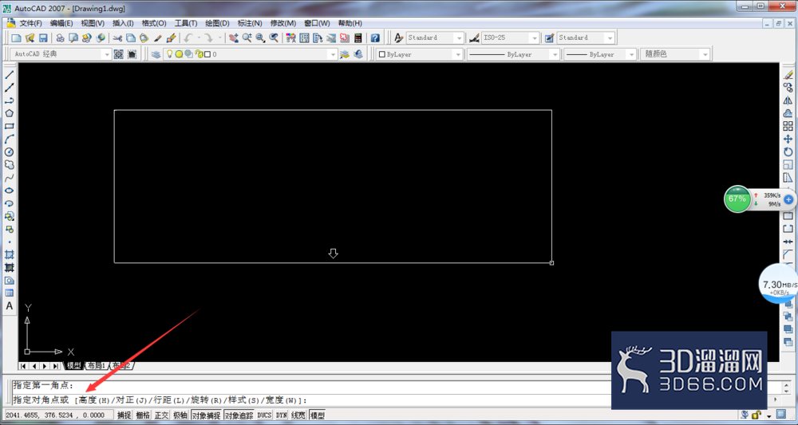Image resolution: width=798 pixels, height=425 pixels.
Task: Click the Cut scissors icon
Action: click(117, 38)
